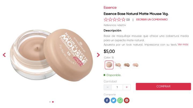Screen dimensions: 193x108
Task: Click the quantity input field
Action: pyautogui.click(x=117, y=87)
